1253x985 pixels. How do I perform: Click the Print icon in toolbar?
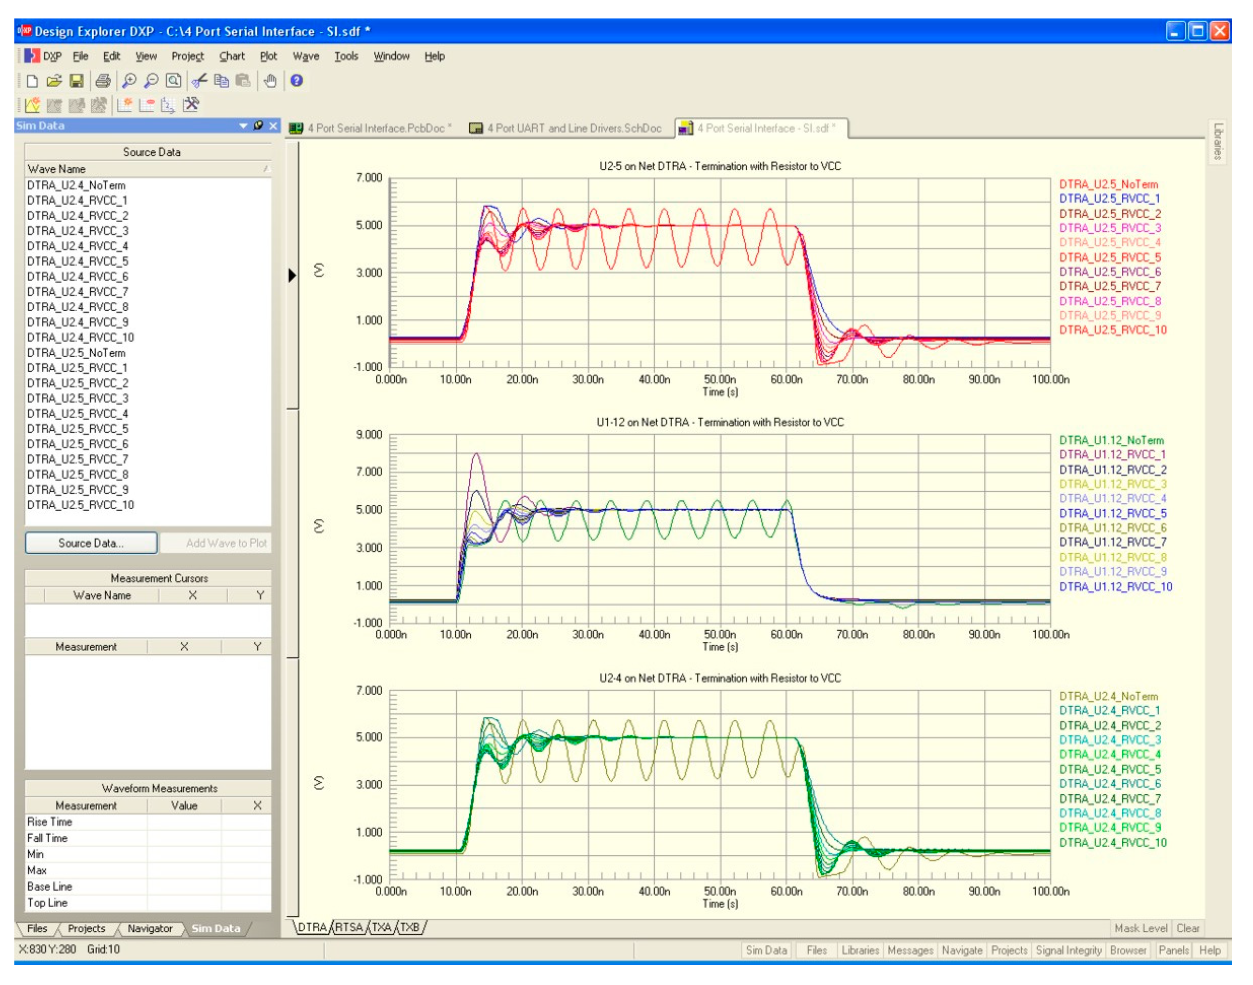click(x=103, y=81)
